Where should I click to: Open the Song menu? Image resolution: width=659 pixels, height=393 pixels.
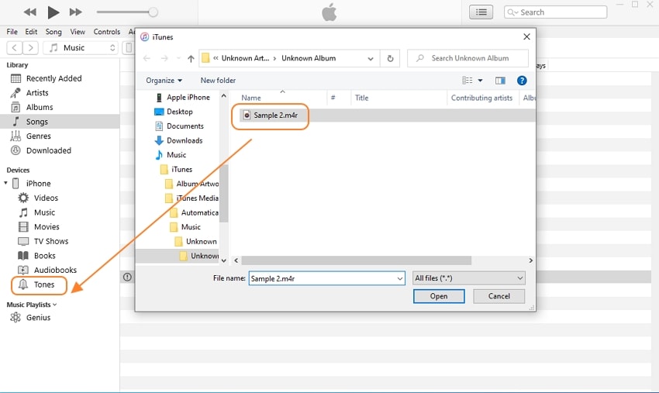point(53,32)
